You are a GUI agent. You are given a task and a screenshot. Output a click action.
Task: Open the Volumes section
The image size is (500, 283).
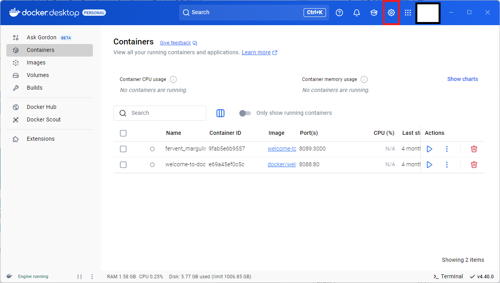[38, 75]
